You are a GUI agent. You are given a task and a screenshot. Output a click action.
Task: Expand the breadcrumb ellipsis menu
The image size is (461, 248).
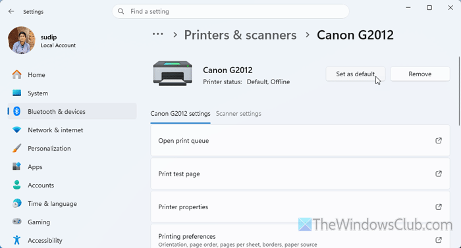tap(158, 34)
